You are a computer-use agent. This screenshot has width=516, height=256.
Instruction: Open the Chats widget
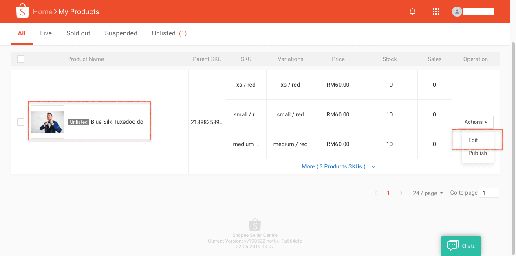[x=461, y=246]
